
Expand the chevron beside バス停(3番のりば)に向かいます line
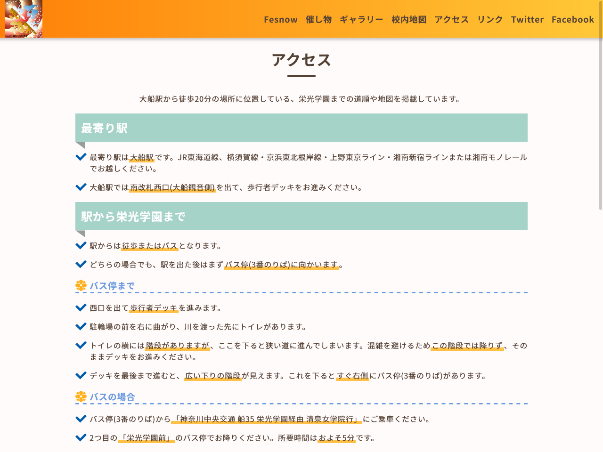pyautogui.click(x=81, y=264)
